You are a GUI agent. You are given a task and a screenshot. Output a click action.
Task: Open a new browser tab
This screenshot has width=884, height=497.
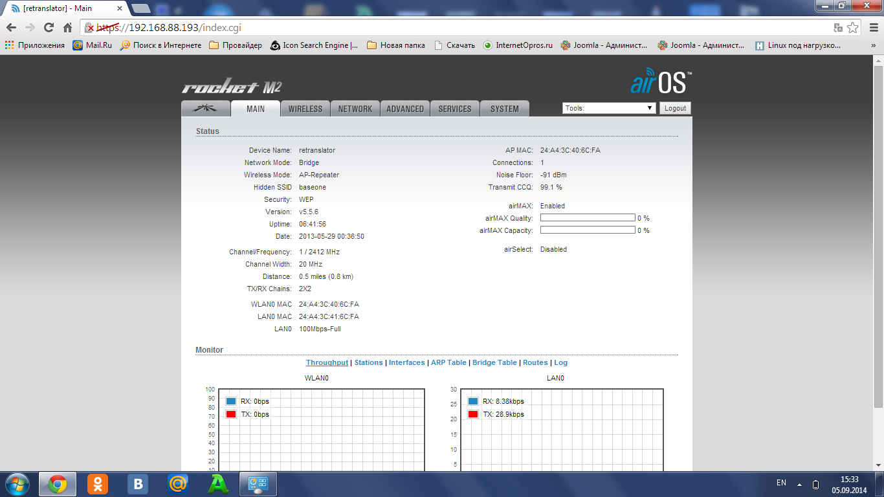tap(141, 8)
